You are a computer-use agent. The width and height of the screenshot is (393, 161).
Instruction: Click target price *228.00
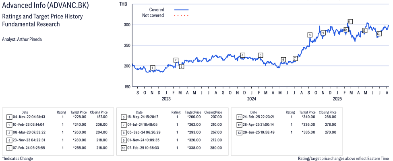[x=80, y=117]
